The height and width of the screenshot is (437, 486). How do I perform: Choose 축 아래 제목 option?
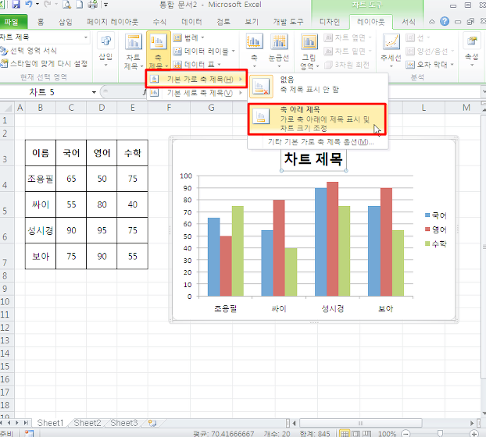(317, 119)
